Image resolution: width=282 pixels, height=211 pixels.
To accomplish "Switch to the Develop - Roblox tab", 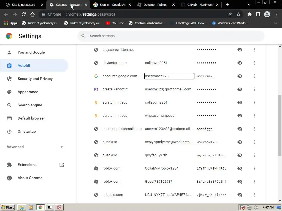I will point(155,5).
